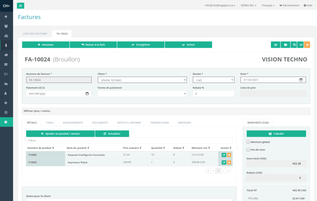Duplicate the invoice with the copy icon
This screenshot has height=201, width=317.
click(x=295, y=45)
